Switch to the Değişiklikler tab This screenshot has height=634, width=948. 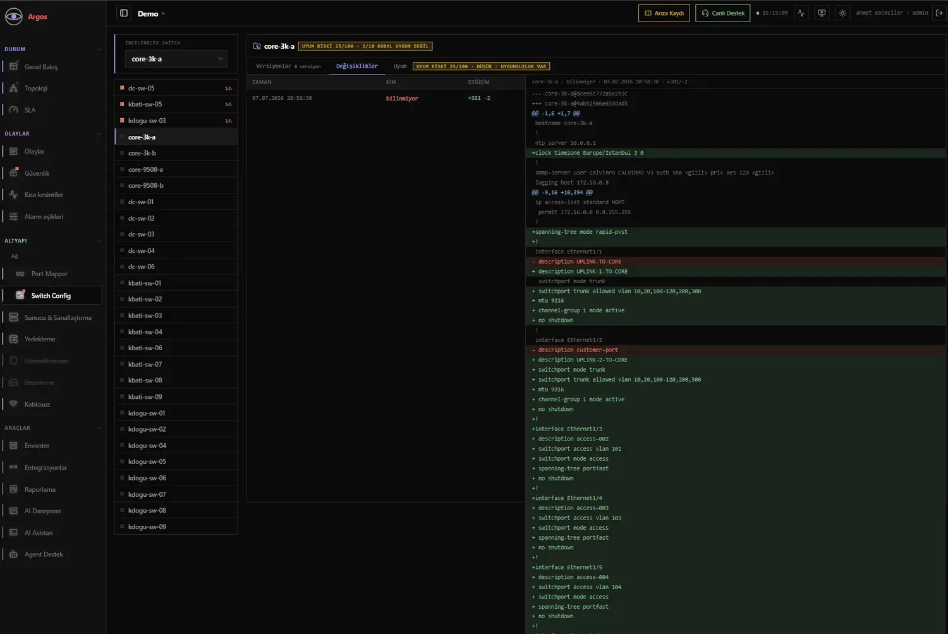click(357, 66)
